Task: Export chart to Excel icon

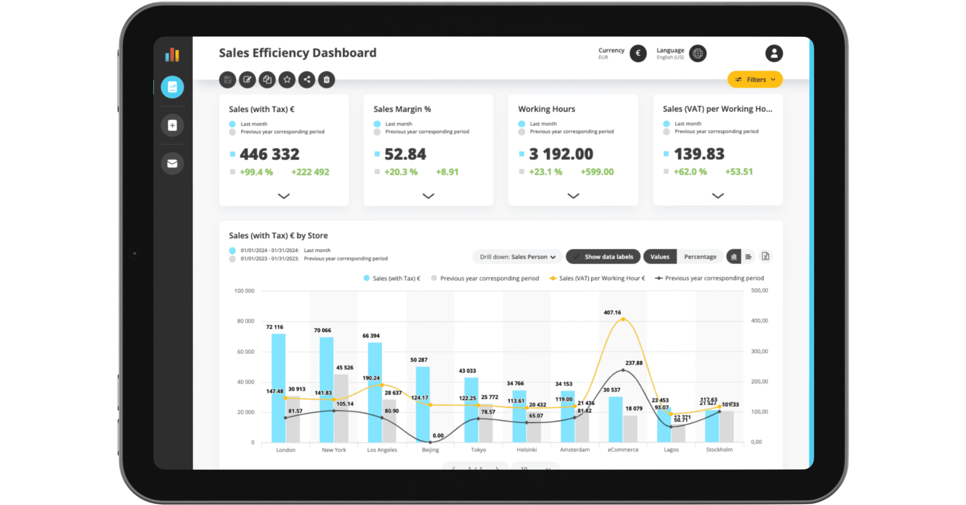Action: [765, 257]
